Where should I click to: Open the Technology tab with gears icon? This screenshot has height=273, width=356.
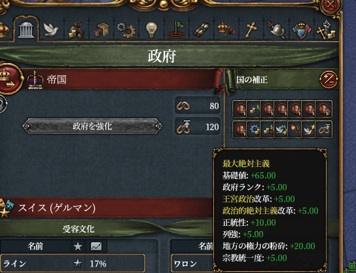point(126,29)
